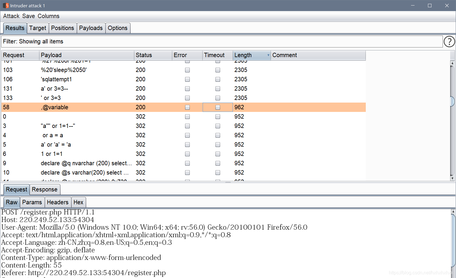Screen dimensions: 456x278
Task: Select the row with payload ,@variable
Action: [x=184, y=107]
